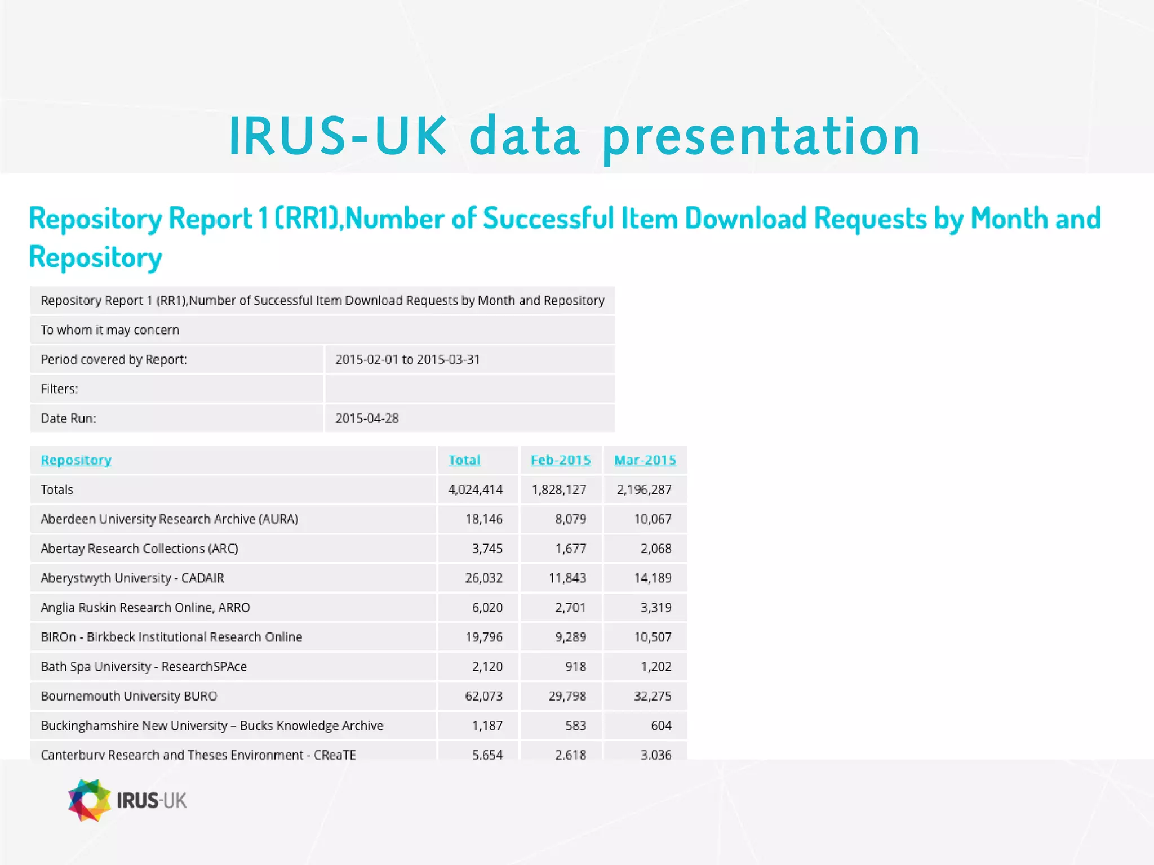Open the Mar-2015 column link
The width and height of the screenshot is (1154, 865).
pyautogui.click(x=645, y=460)
